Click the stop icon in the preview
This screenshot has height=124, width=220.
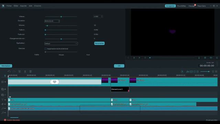click(x=145, y=58)
